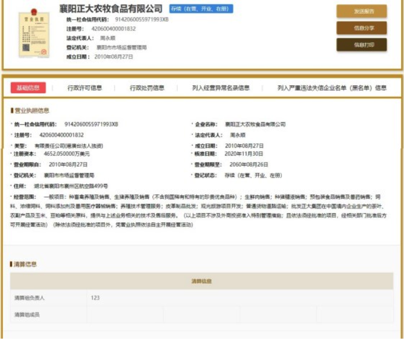Switch to the 行政许可信息 tab
Viewport: 404px width, 339px height.
[x=85, y=88]
